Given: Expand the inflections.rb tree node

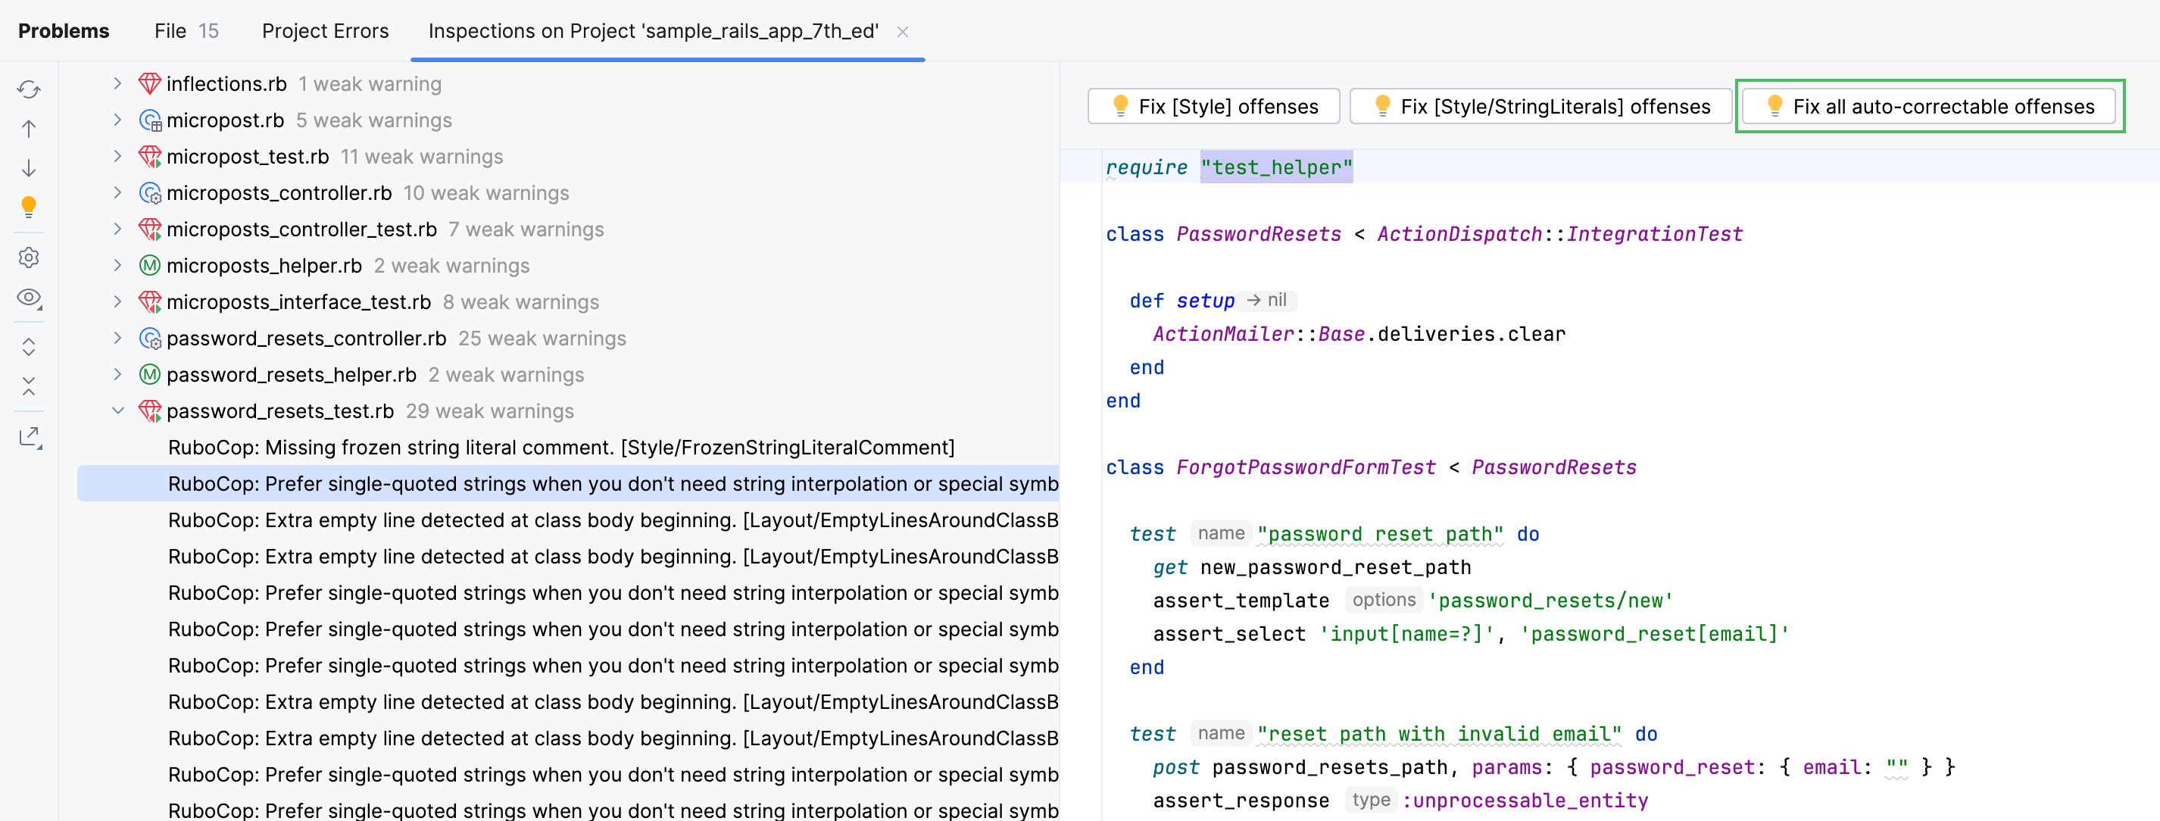Looking at the screenshot, I should [x=117, y=84].
